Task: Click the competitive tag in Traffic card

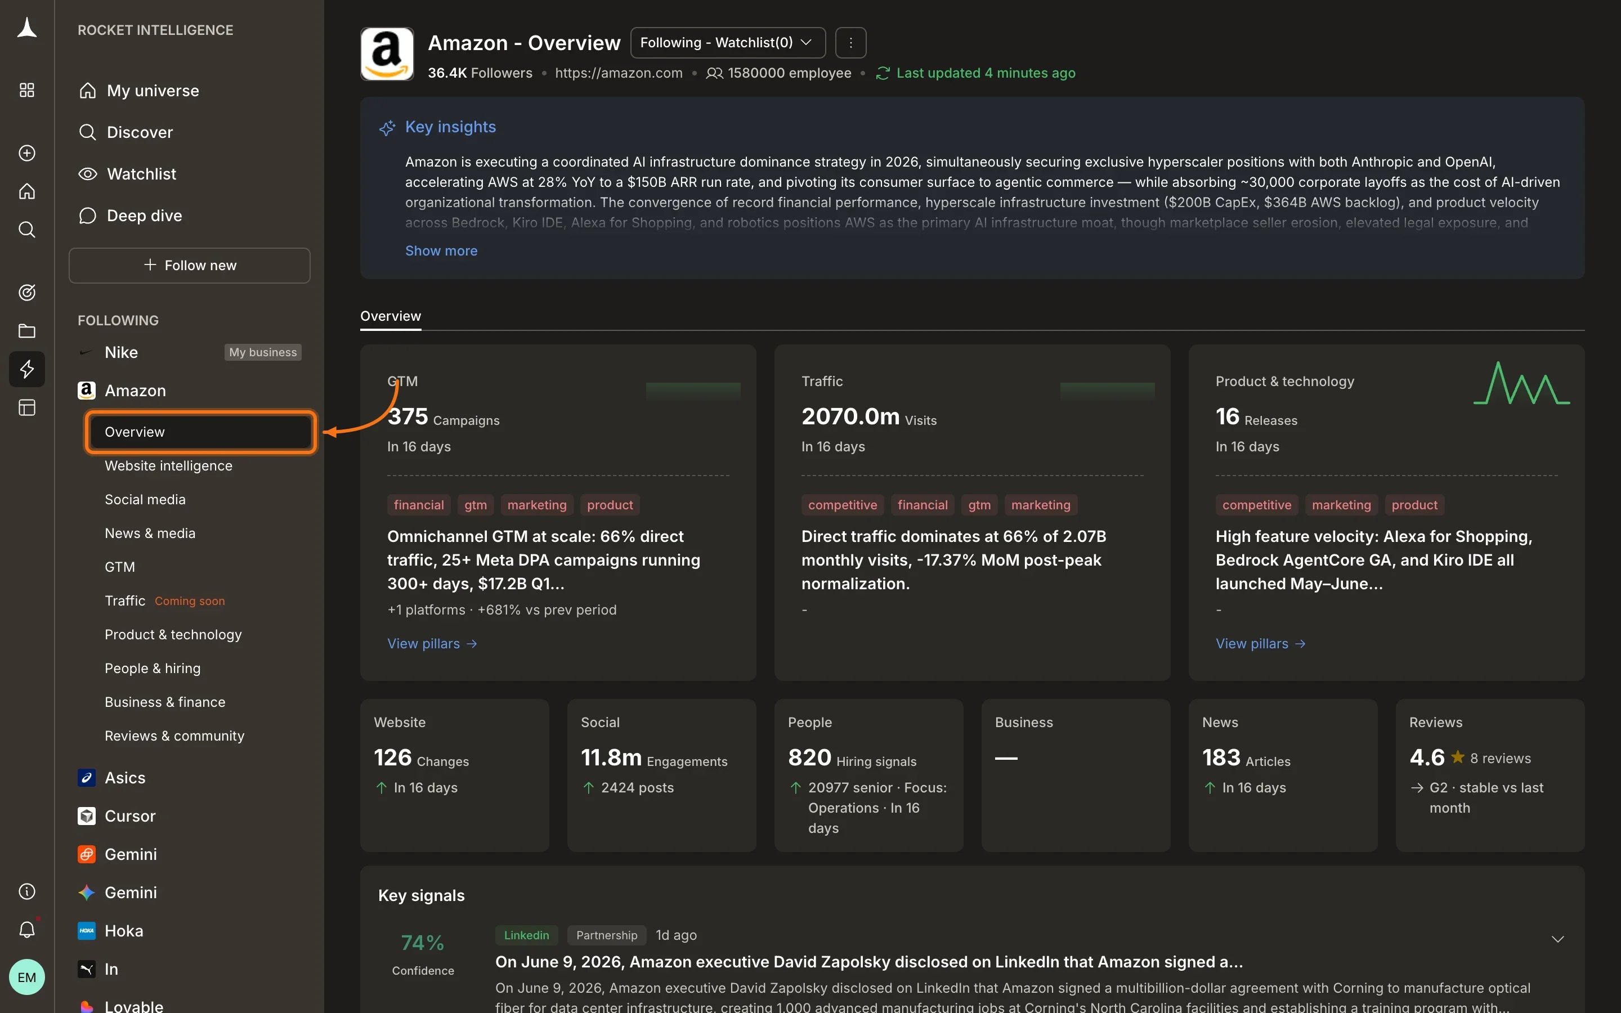Action: pyautogui.click(x=842, y=505)
